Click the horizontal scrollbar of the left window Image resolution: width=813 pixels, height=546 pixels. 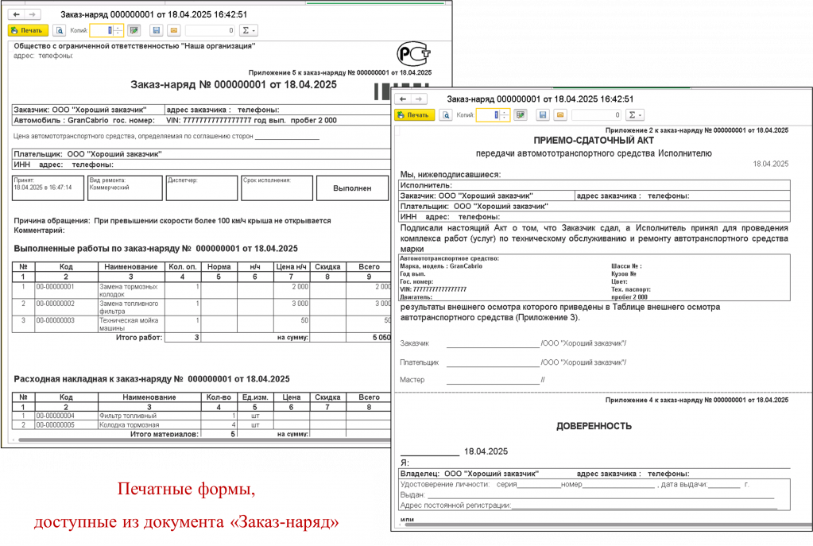coord(203,440)
